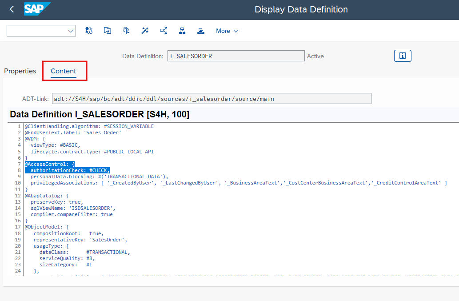Viewport: 459px width, 301px height.
Task: Click the SAP logo
Action: click(x=37, y=9)
